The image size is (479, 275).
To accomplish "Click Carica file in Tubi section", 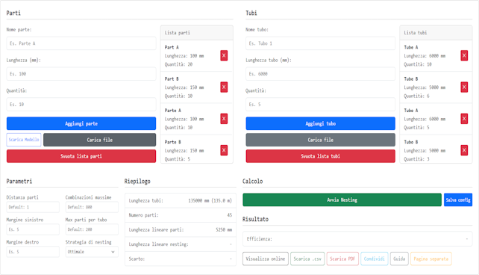I will (321, 140).
